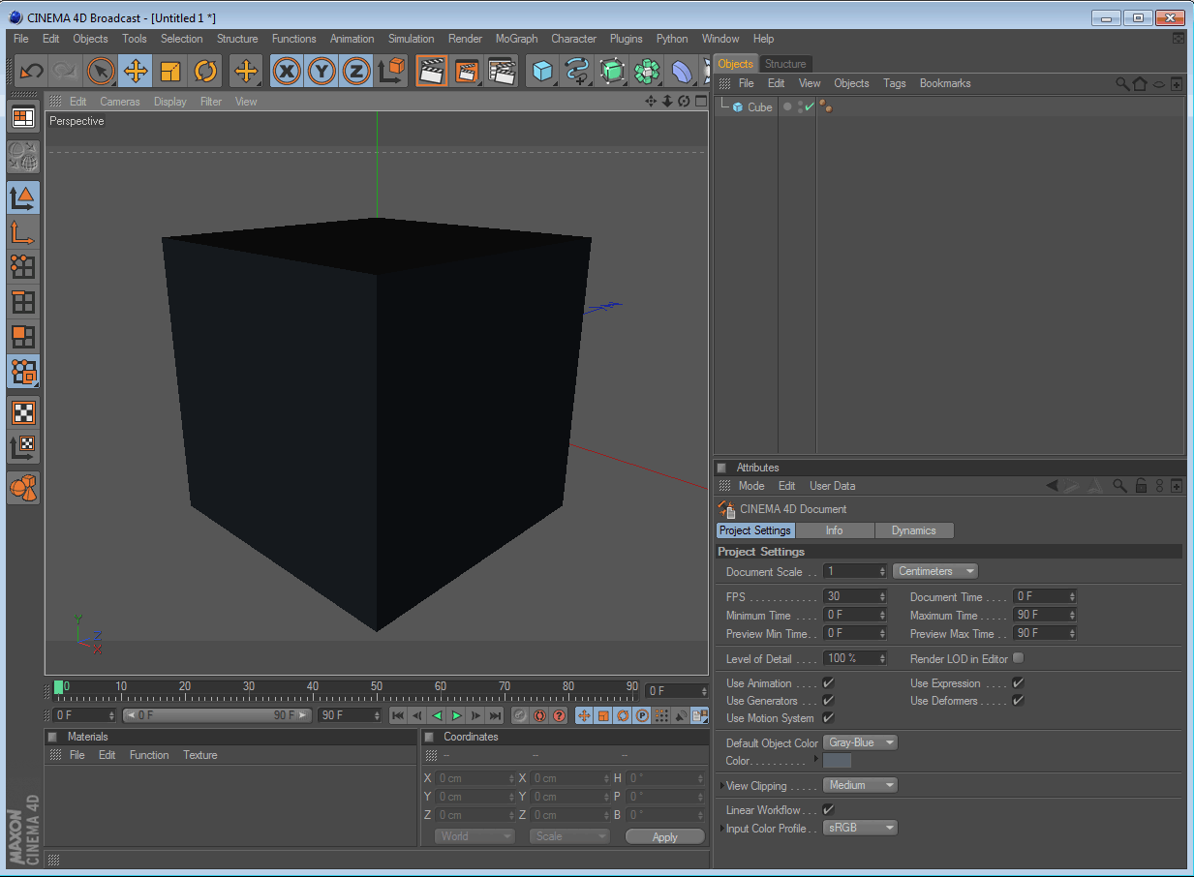
Task: Render to Picture Viewer
Action: tap(467, 71)
